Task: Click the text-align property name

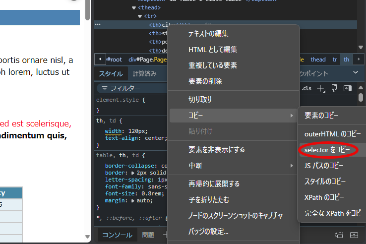Action: 121,138
